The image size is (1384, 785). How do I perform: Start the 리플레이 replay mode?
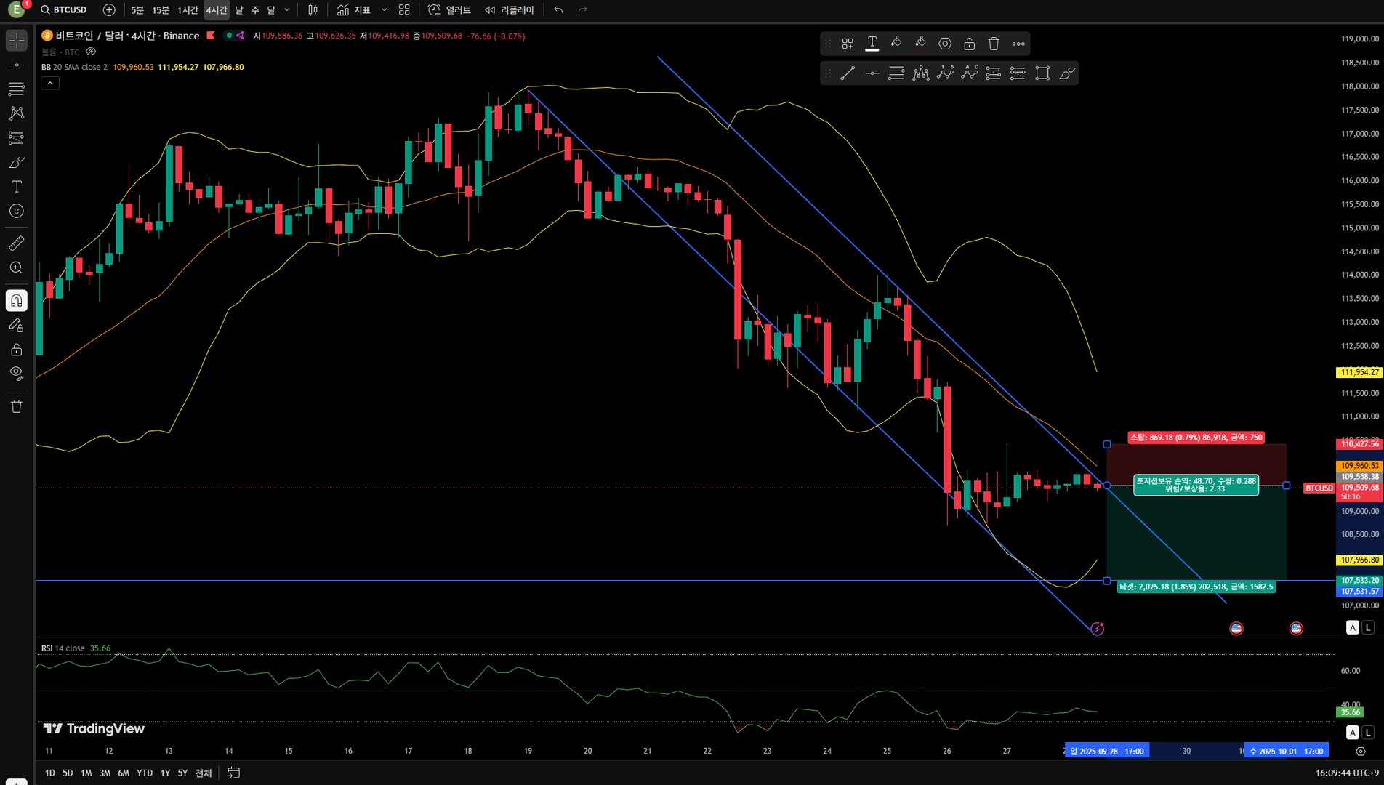(509, 10)
